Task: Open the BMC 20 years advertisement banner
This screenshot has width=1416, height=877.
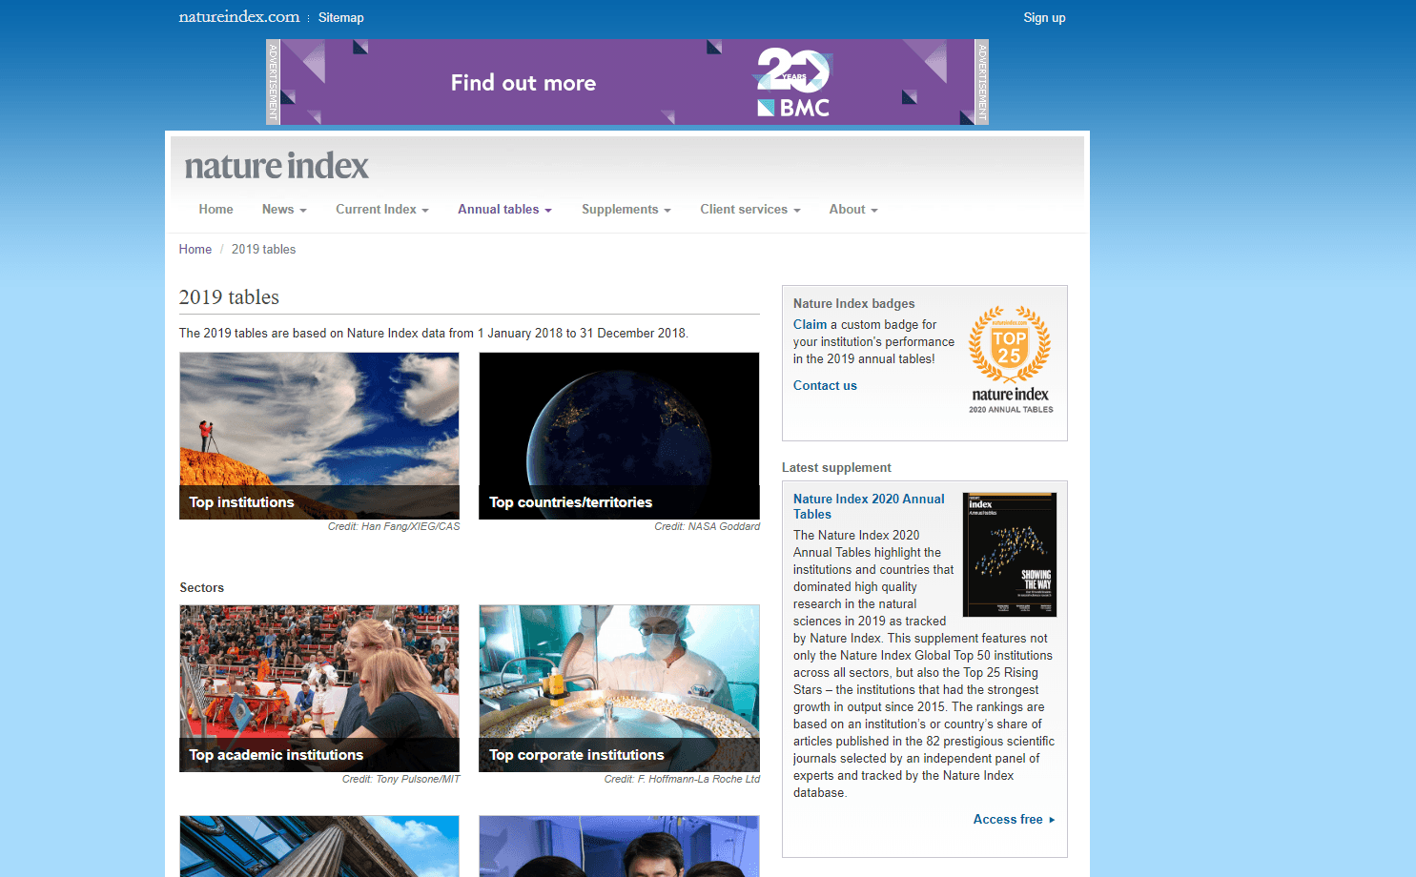Action: [x=626, y=82]
